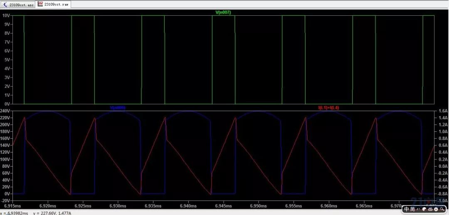The width and height of the screenshot is (449, 215).
Task: Click the 1.6A label on right axis
Action: point(442,111)
